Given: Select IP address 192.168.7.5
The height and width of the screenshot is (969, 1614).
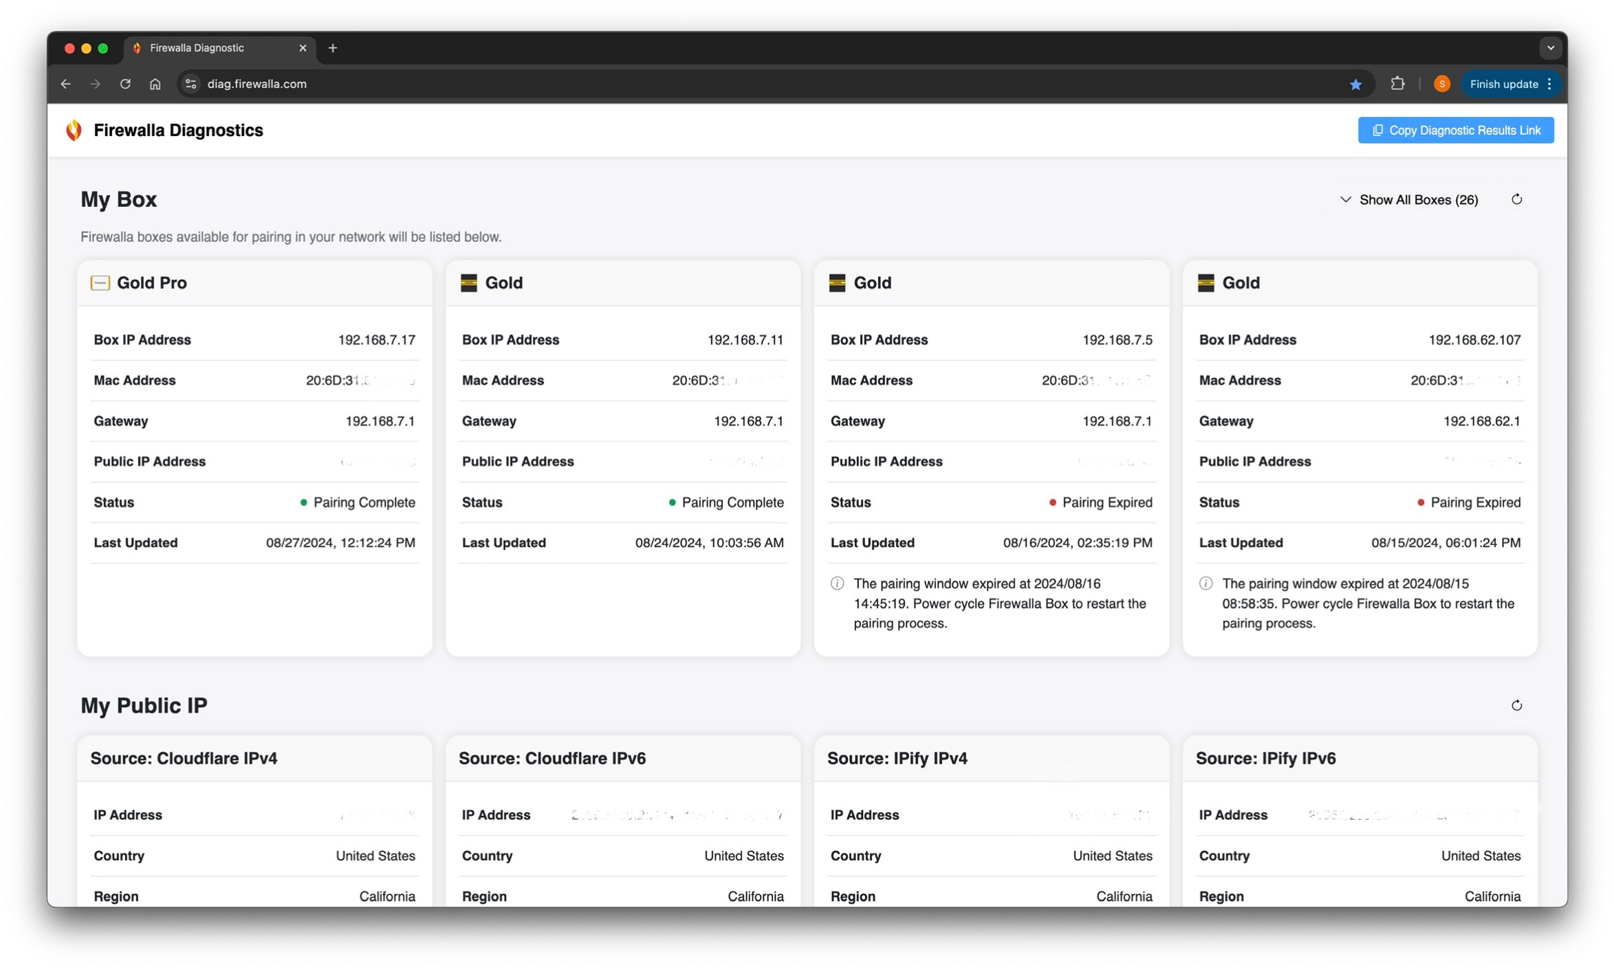Looking at the screenshot, I should point(1117,339).
